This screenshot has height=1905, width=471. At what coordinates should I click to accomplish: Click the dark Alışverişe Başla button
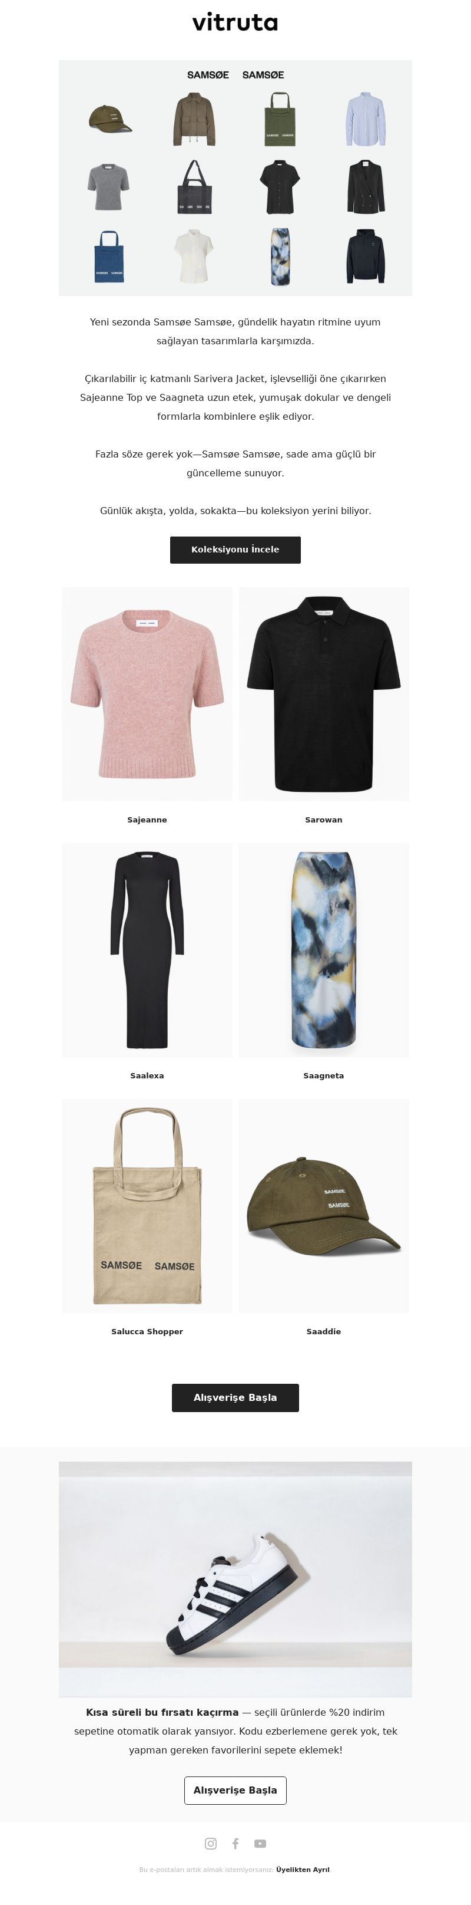pos(235,1397)
